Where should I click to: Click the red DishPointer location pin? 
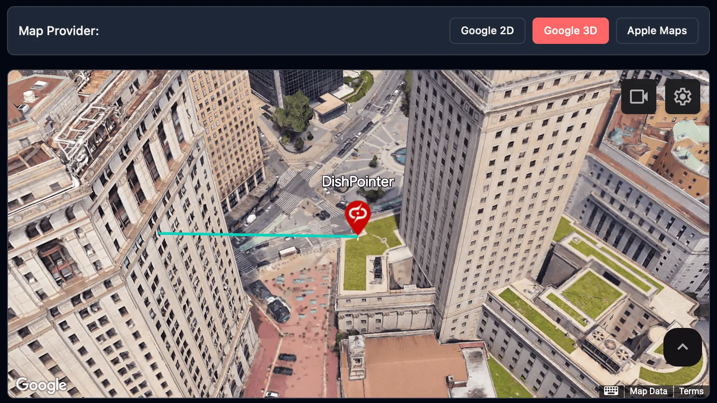pyautogui.click(x=358, y=218)
